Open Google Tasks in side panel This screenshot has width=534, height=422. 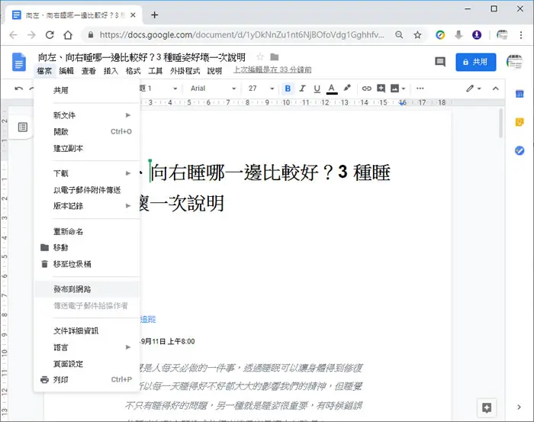click(520, 150)
